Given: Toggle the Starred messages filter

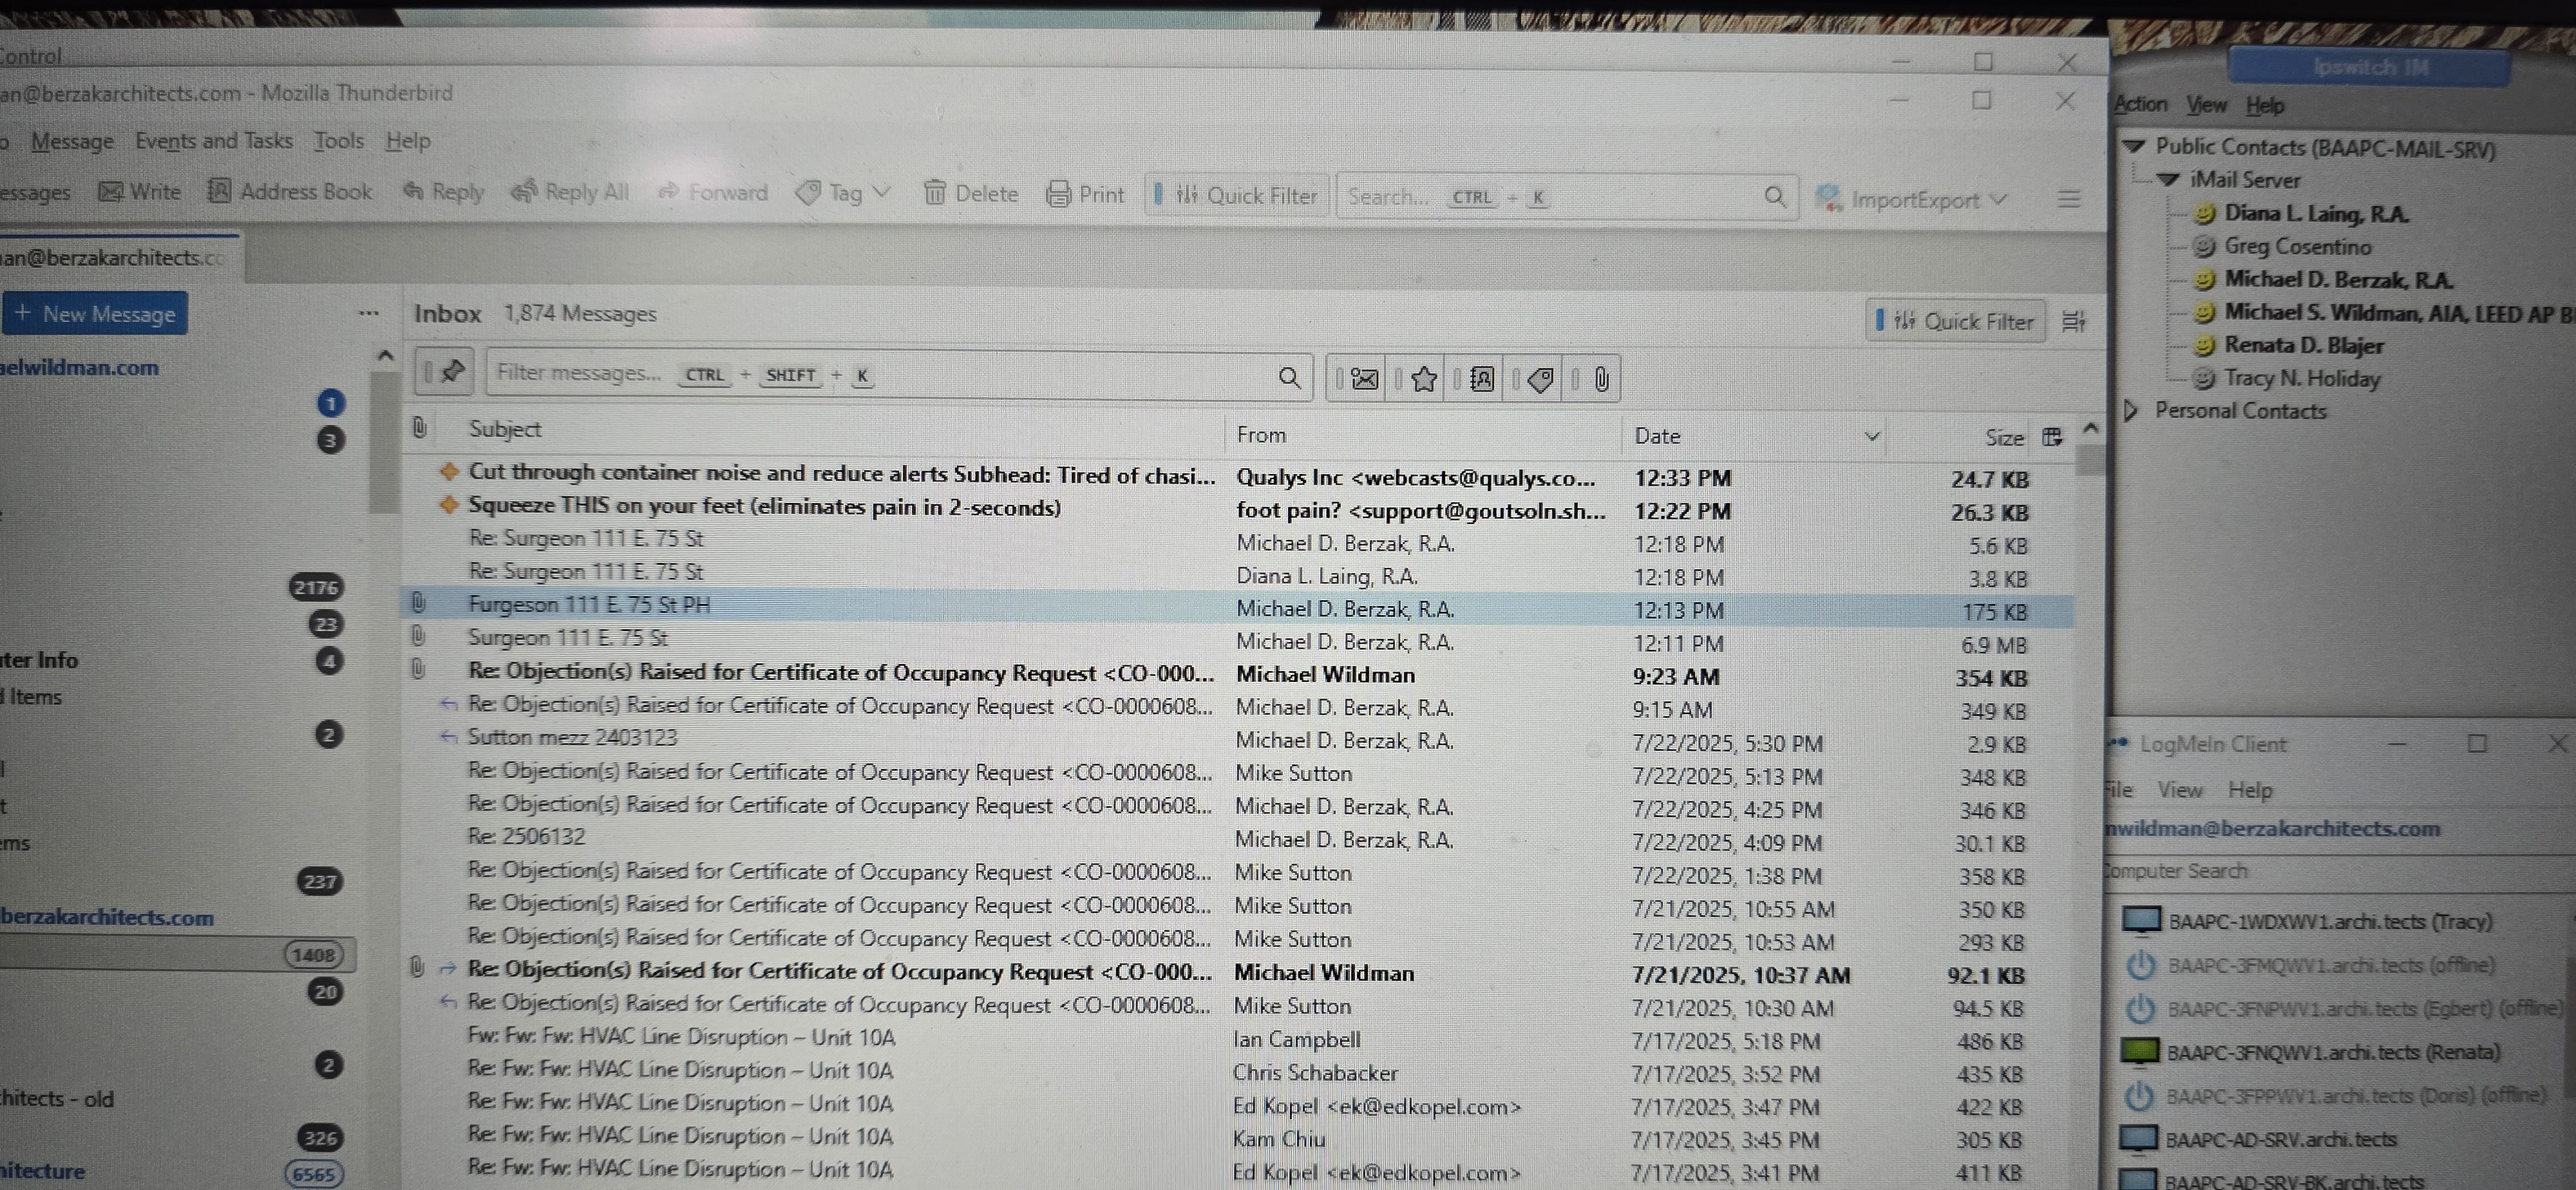Looking at the screenshot, I should pos(1423,379).
